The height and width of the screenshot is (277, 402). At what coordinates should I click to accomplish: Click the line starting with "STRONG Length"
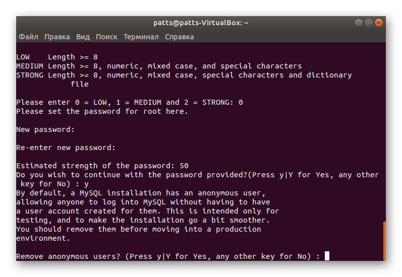click(184, 75)
